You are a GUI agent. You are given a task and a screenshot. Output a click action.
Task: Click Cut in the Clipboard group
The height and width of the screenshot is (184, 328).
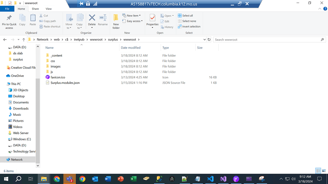tap(44, 15)
